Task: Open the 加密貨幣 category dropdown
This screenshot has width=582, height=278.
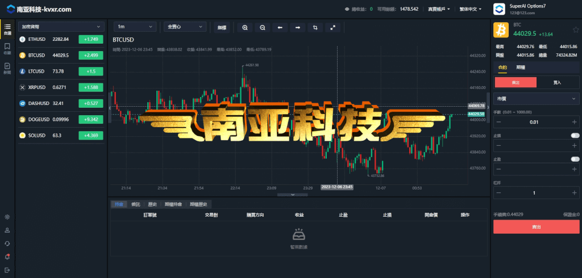Action: click(x=61, y=27)
